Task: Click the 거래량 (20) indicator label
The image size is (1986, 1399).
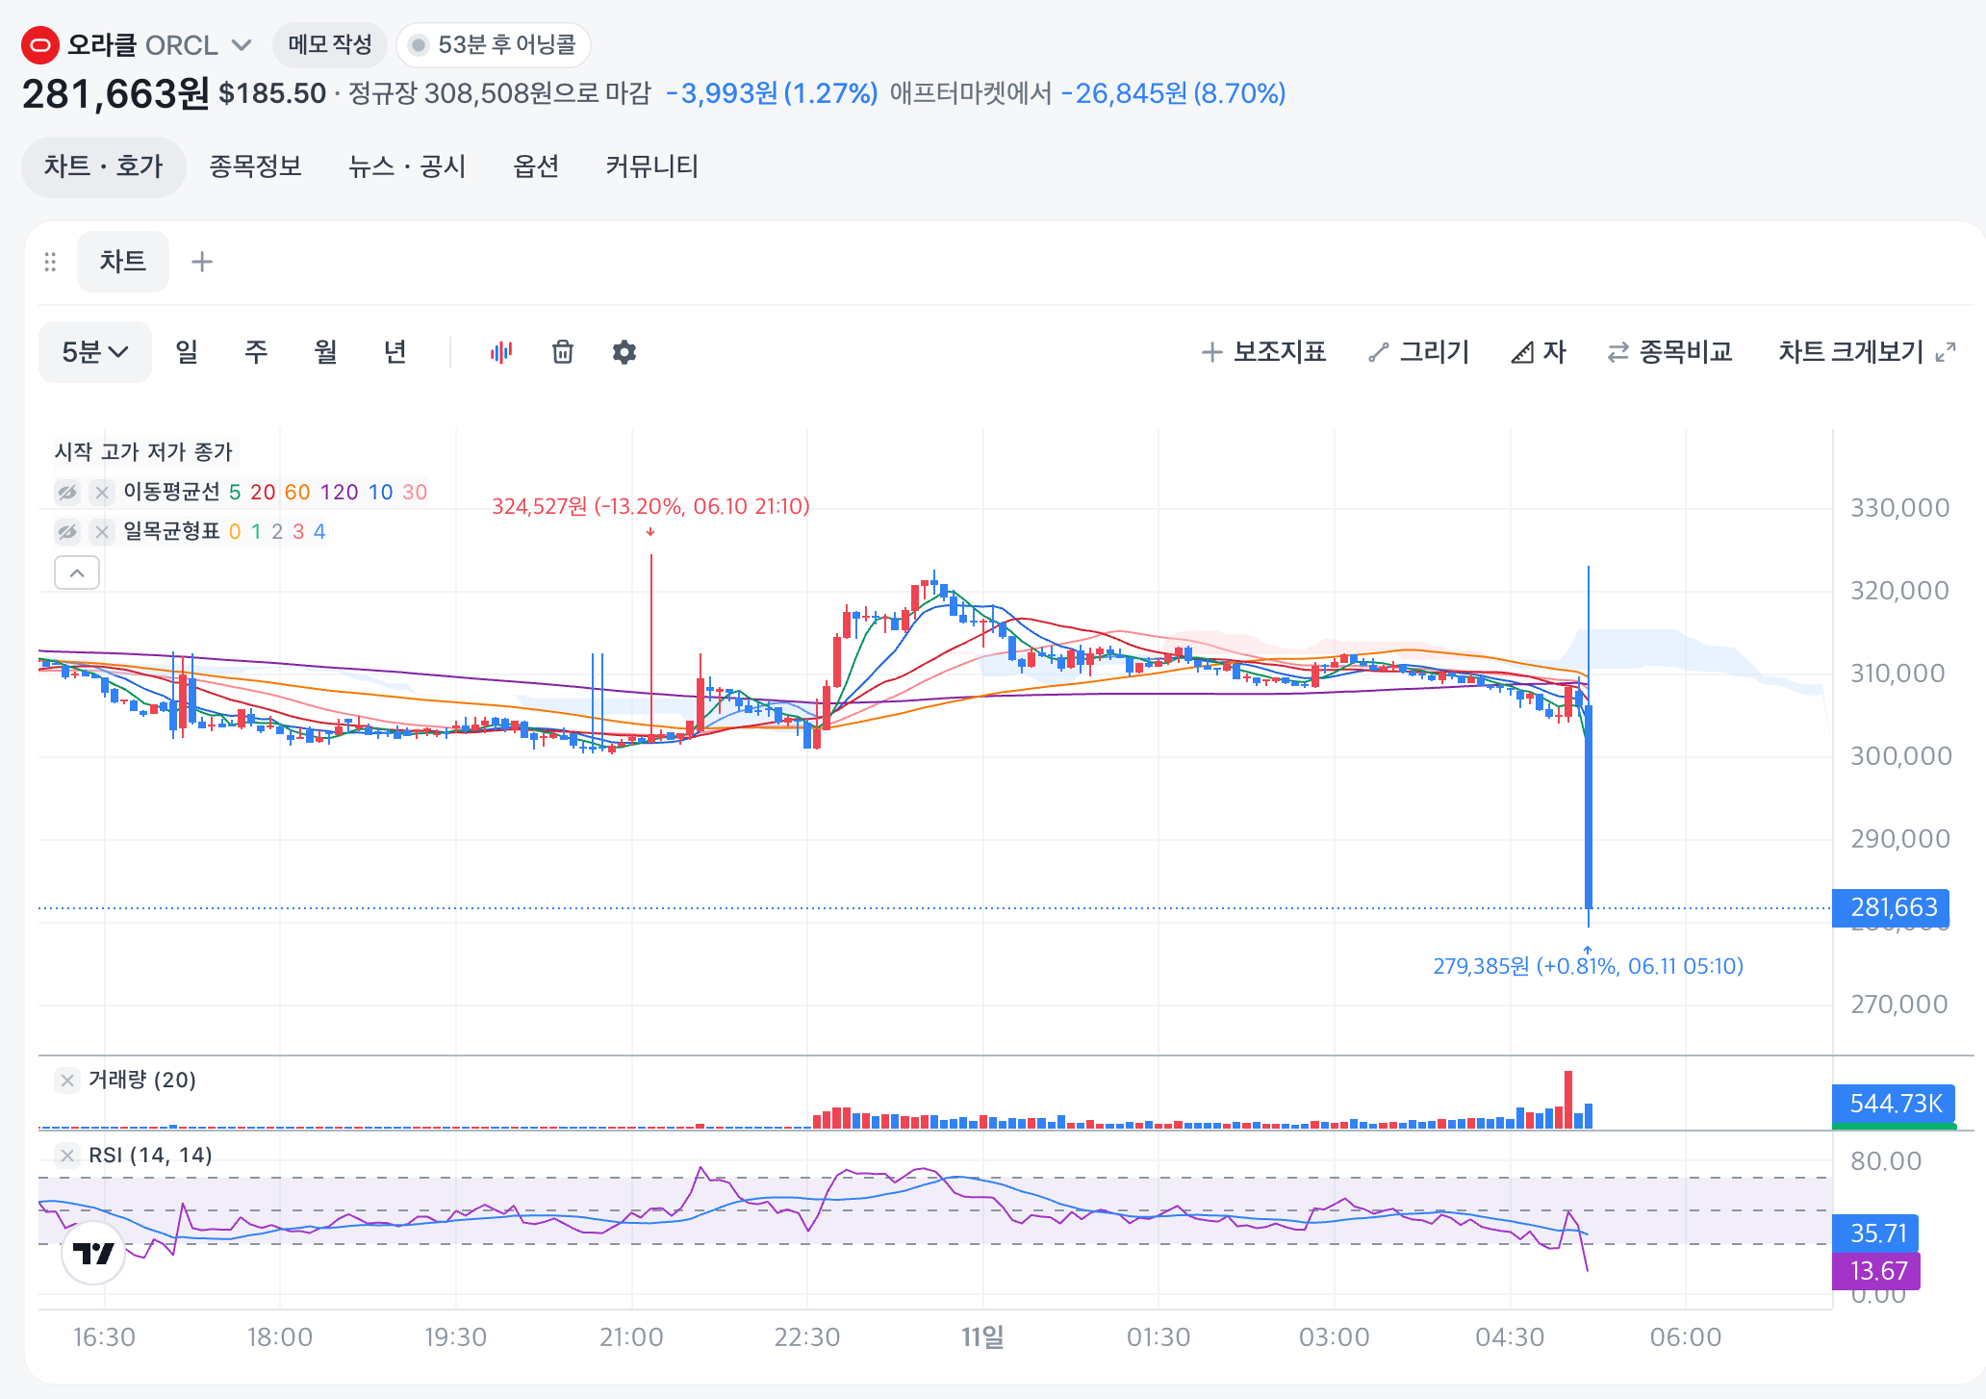Action: pyautogui.click(x=142, y=1081)
